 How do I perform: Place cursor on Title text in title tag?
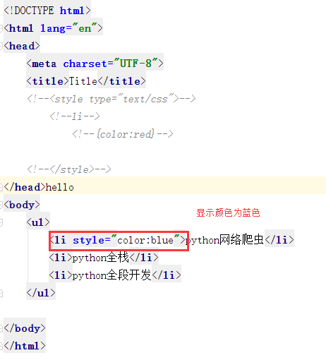(83, 81)
